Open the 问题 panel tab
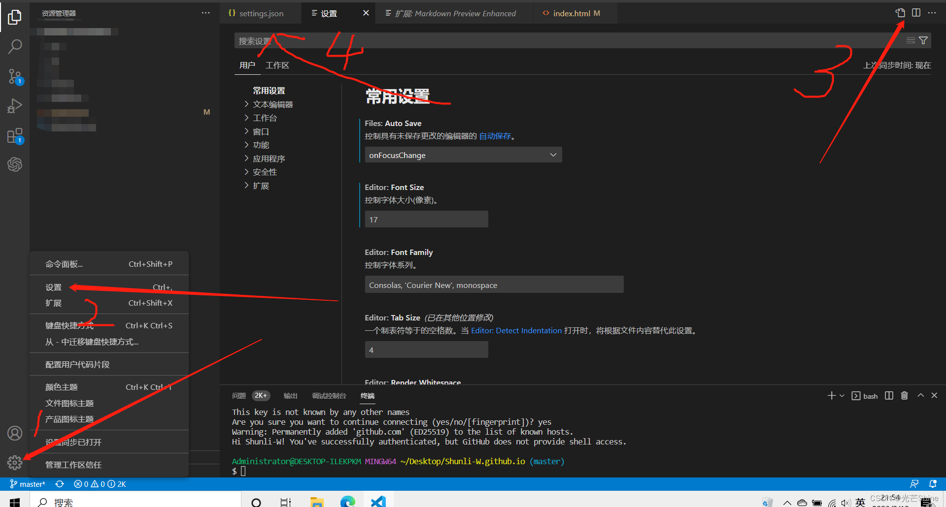 pyautogui.click(x=239, y=396)
